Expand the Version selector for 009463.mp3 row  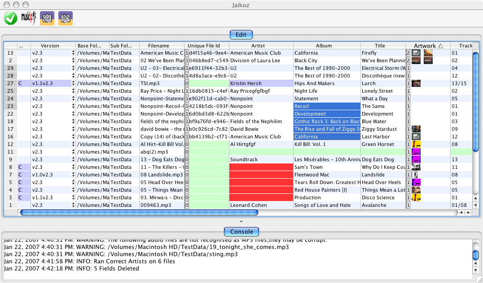73,205
